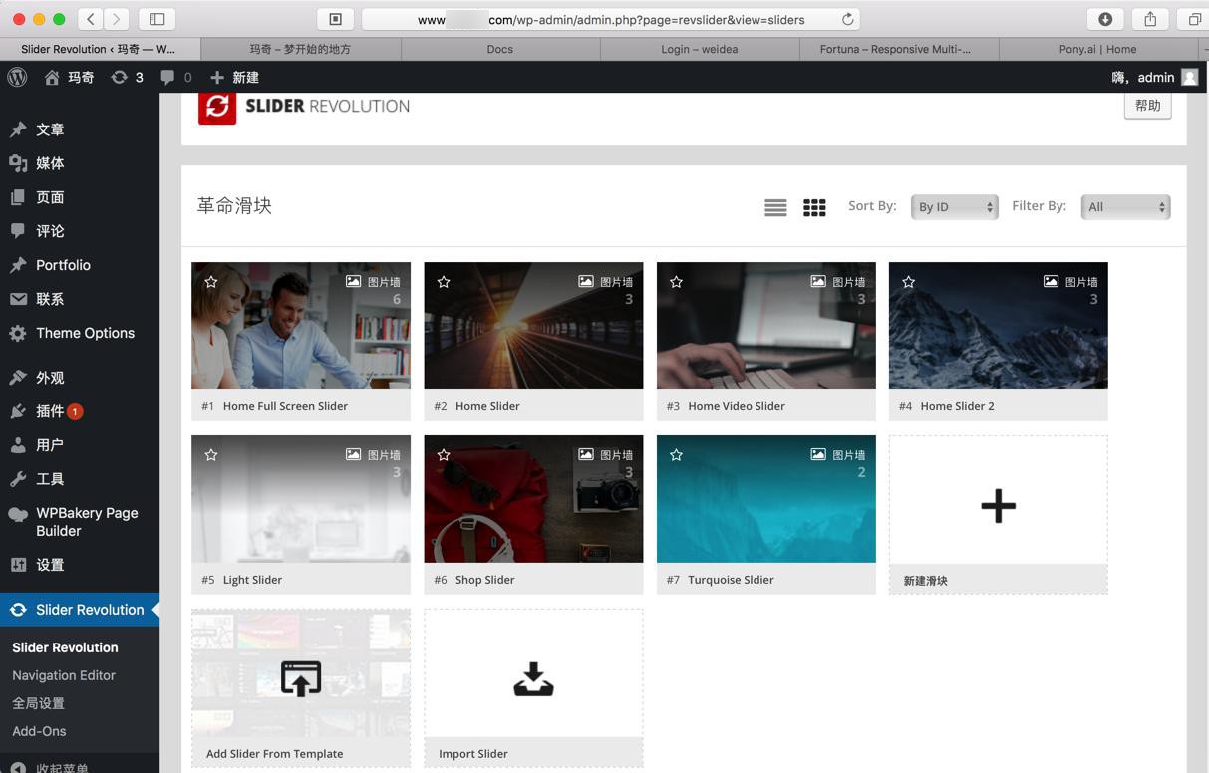Open the comments bubble icon in admin bar
Screen dimensions: 1209x773
point(167,77)
